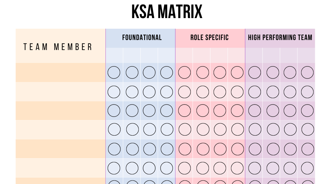The image size is (331, 184).
Task: Toggle fourth Foundational circle in fourth row
Action: [167, 129]
